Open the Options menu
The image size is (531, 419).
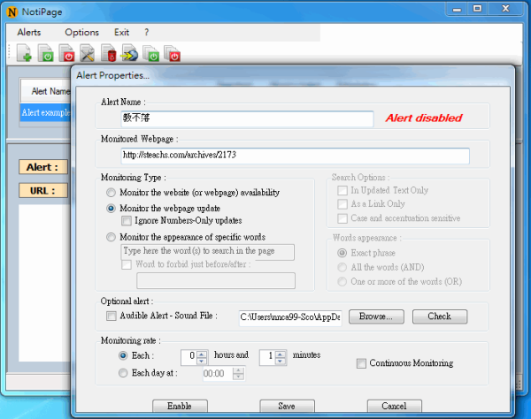point(82,32)
